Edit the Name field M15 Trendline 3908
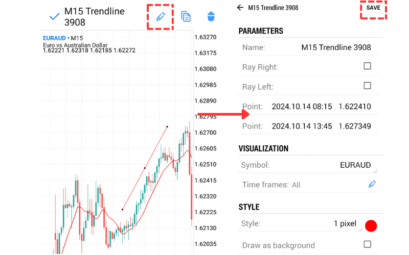The width and height of the screenshot is (409, 255). coord(336,47)
